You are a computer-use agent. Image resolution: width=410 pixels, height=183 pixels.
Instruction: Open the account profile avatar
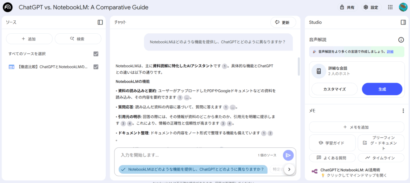403,7
